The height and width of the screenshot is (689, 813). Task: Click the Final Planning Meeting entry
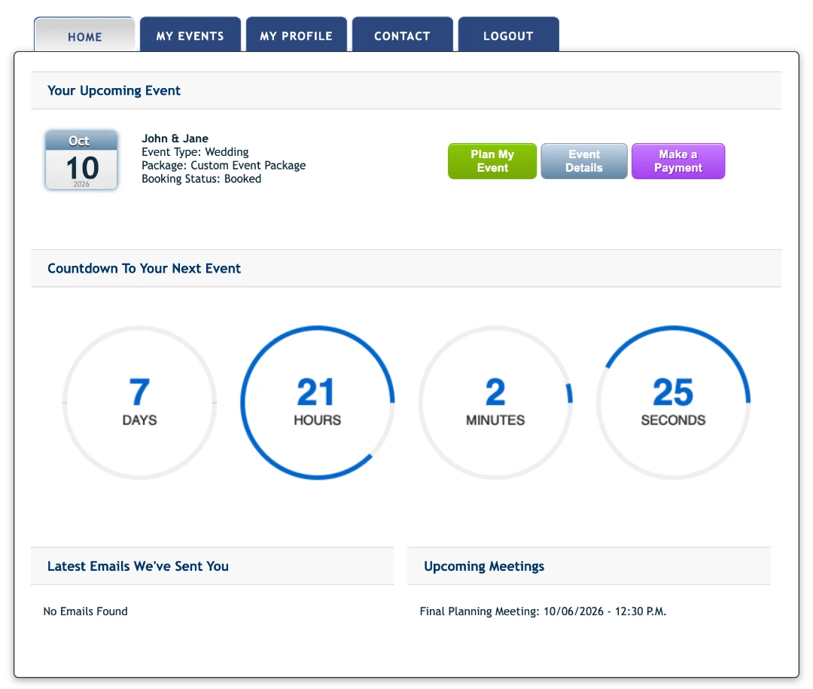(x=543, y=611)
